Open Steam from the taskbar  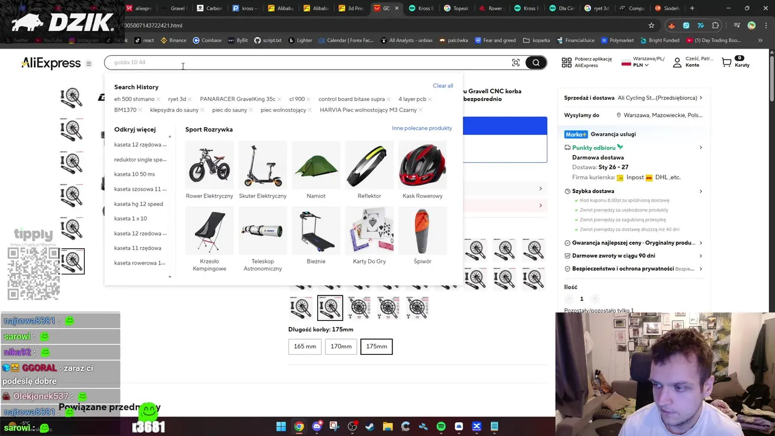370,426
